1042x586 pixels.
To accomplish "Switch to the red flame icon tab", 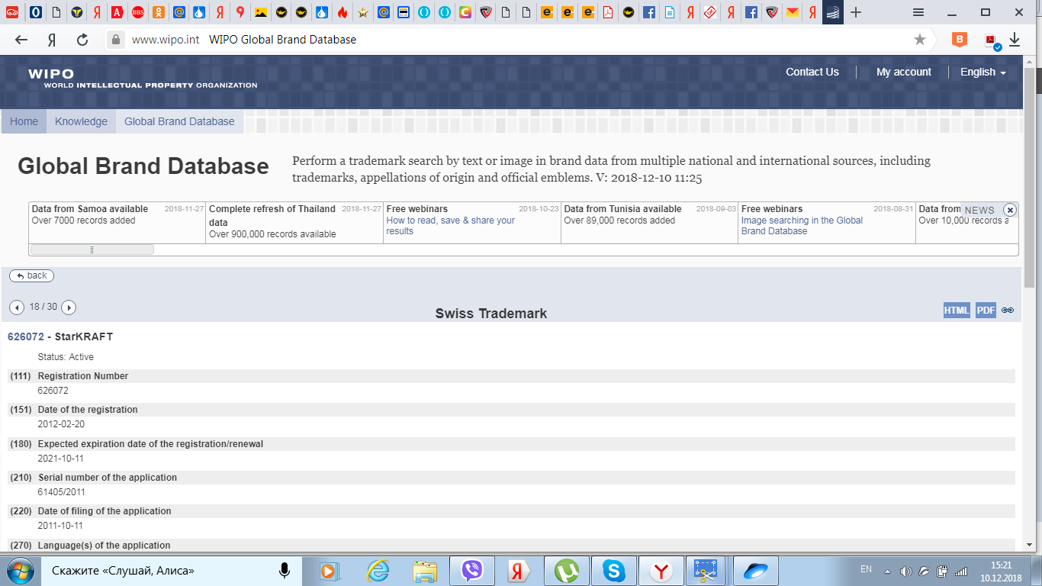I will 343,12.
